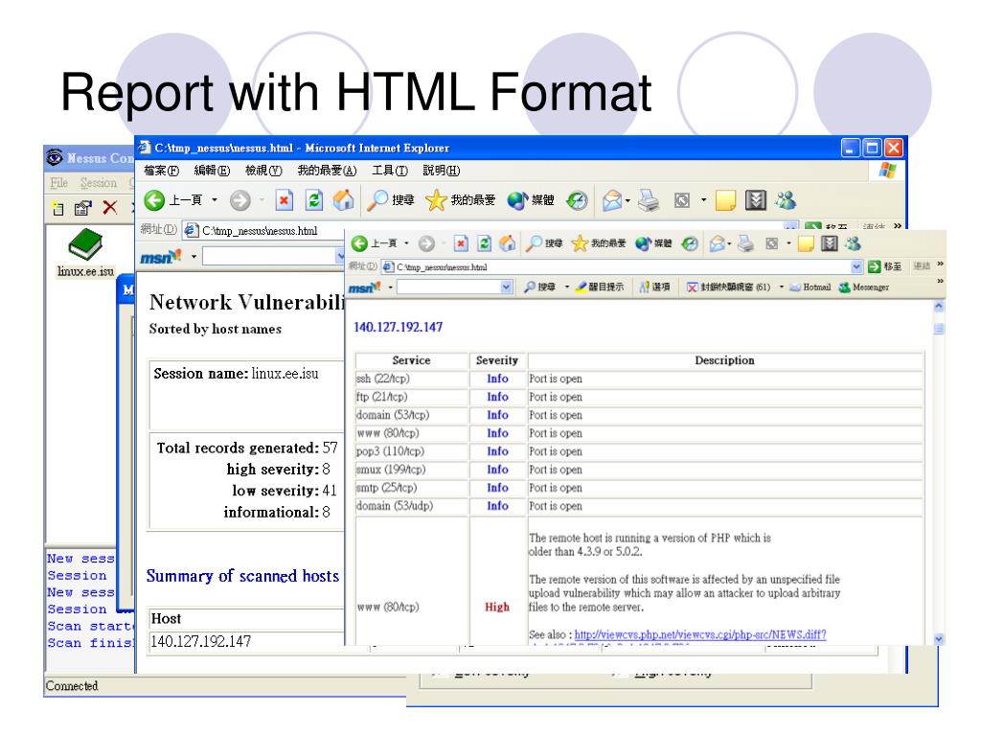Click scrollbar down arrow in front report window

[x=939, y=639]
